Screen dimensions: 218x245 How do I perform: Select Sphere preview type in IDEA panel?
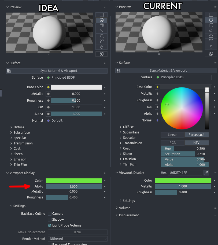[x=101, y=20]
